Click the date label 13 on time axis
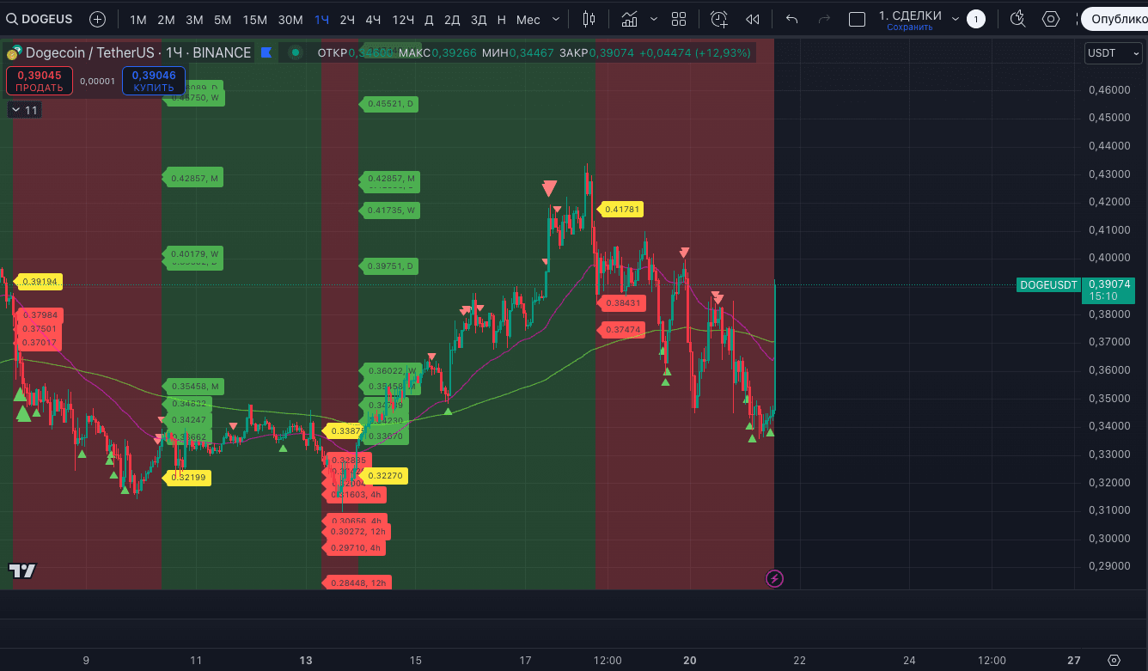Viewport: 1148px width, 671px height. (306, 660)
